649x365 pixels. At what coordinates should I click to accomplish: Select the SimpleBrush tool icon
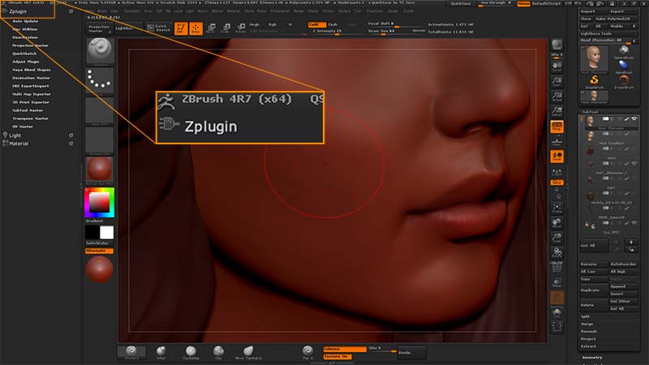coord(594,80)
